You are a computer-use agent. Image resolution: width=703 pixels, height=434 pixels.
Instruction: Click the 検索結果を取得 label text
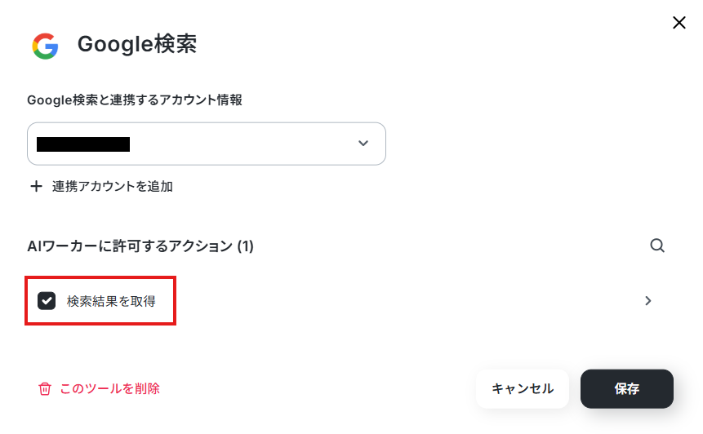tap(111, 301)
